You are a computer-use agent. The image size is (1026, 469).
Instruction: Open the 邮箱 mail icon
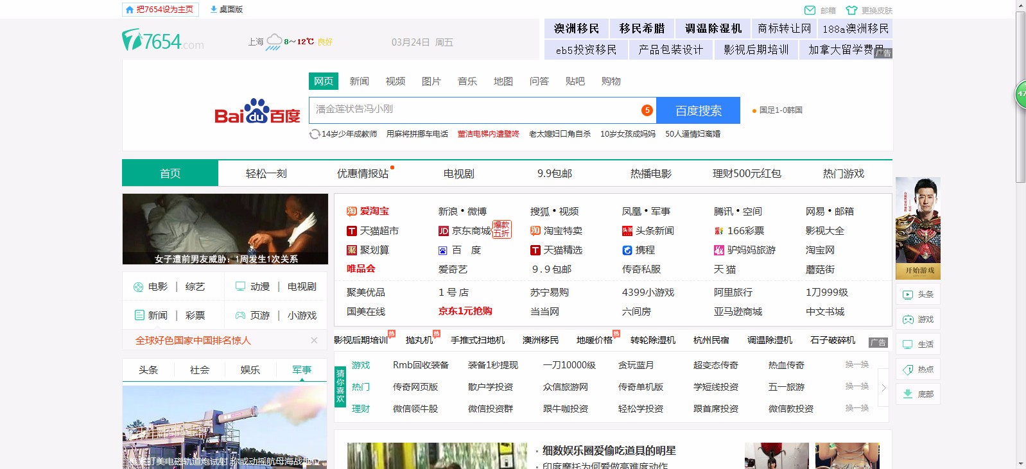click(x=810, y=10)
